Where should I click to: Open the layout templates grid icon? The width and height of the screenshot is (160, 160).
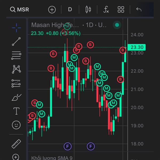tap(121, 10)
